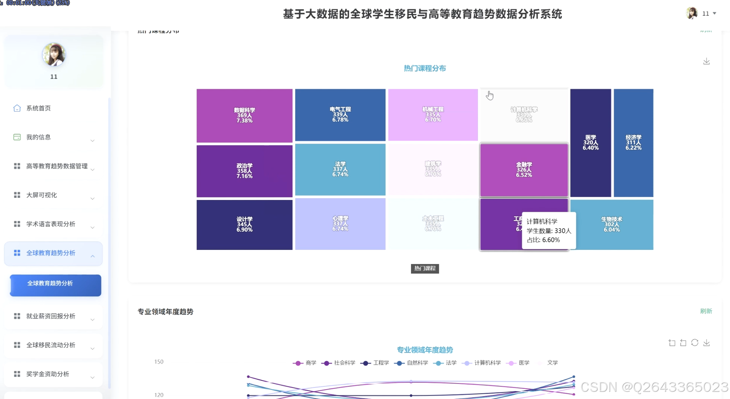Click the 经济学 treemap block
730x399 pixels.
634,143
